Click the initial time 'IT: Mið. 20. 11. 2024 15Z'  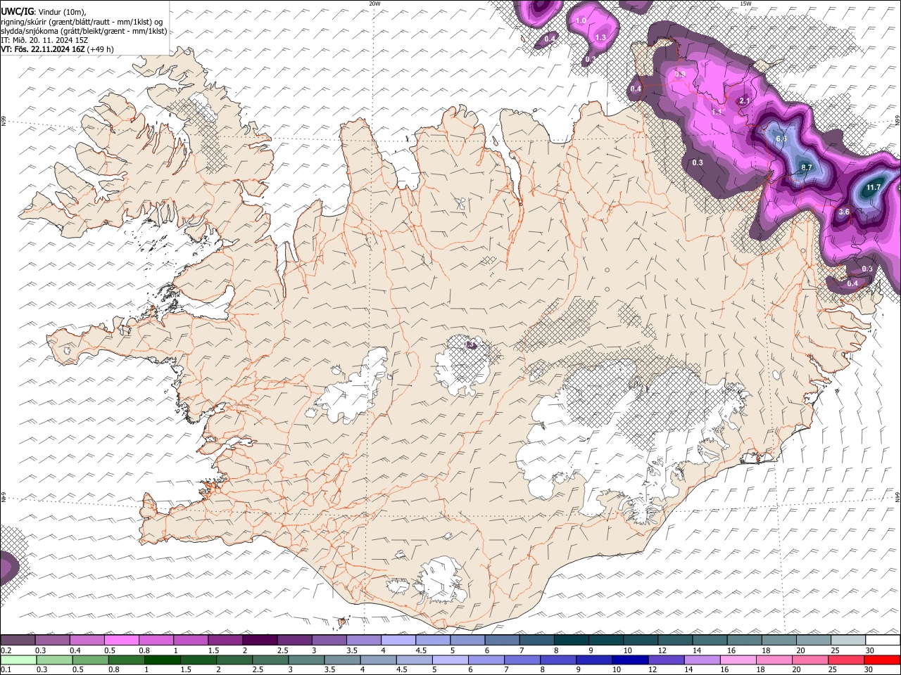point(44,40)
